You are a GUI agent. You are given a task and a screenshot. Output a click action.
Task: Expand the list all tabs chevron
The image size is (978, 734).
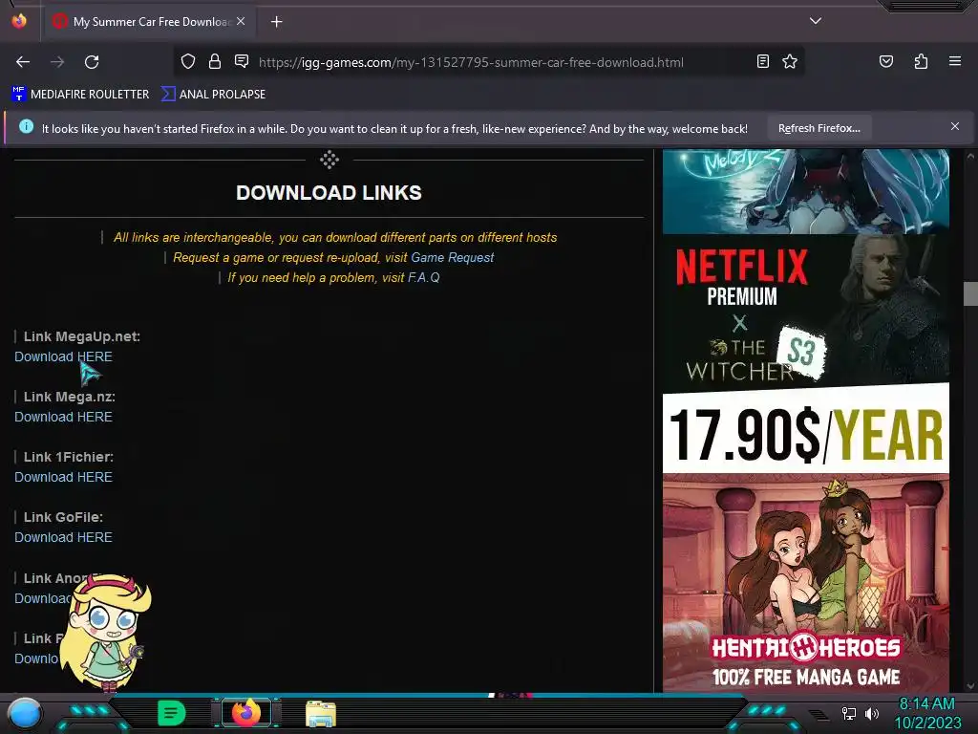(x=816, y=21)
